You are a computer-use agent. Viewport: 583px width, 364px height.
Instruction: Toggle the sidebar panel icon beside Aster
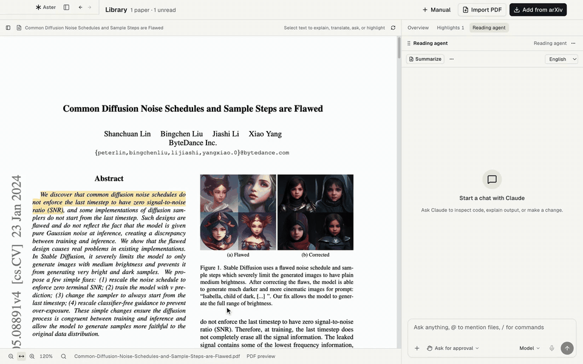(66, 7)
